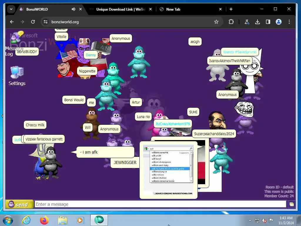Open File Explorer from taskbar
This screenshot has width=301, height=226.
[x=63, y=220]
